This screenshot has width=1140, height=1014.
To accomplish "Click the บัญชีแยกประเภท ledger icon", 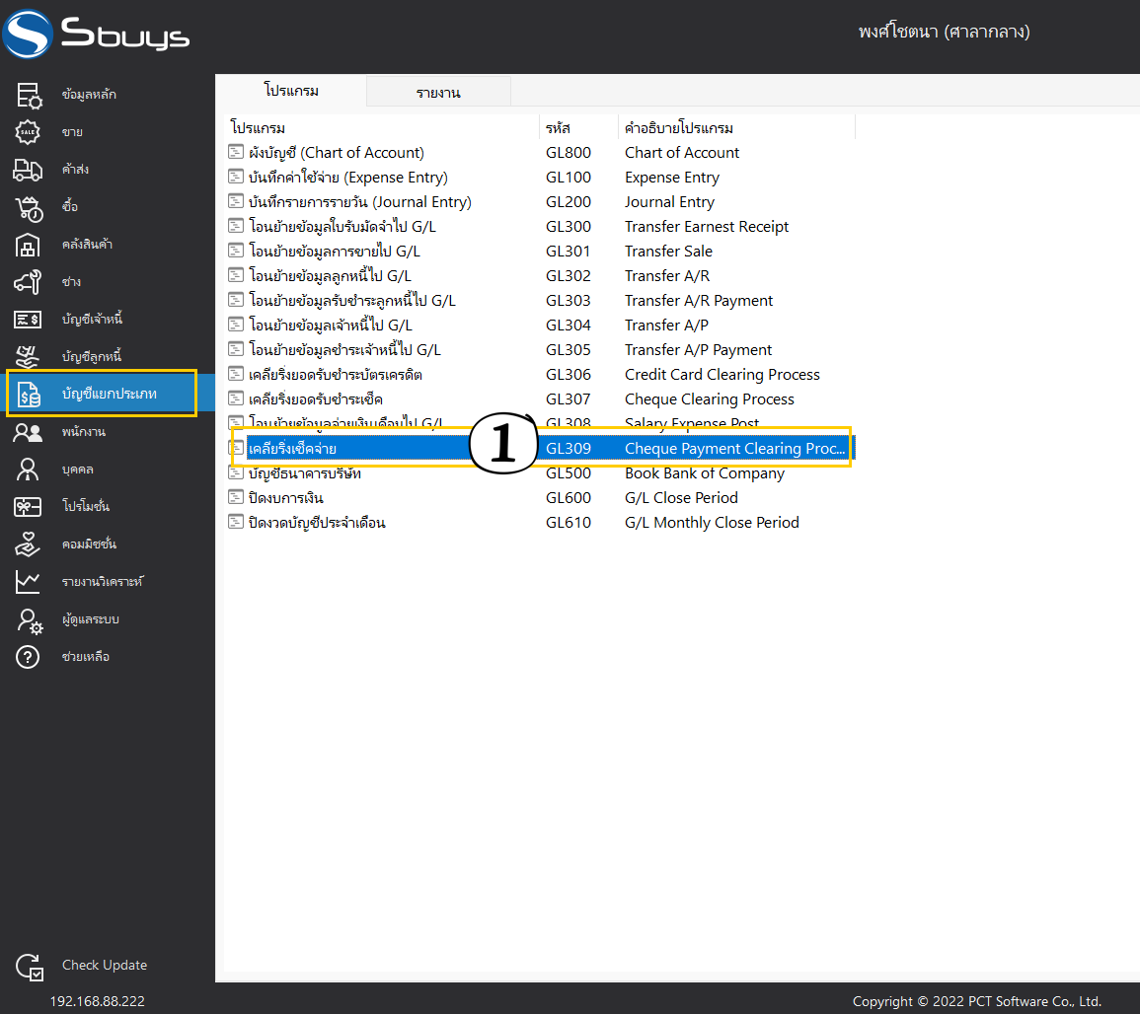I will point(29,395).
